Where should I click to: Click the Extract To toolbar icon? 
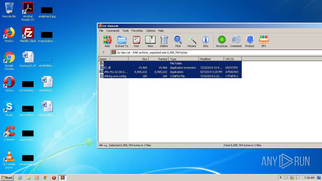(x=122, y=41)
